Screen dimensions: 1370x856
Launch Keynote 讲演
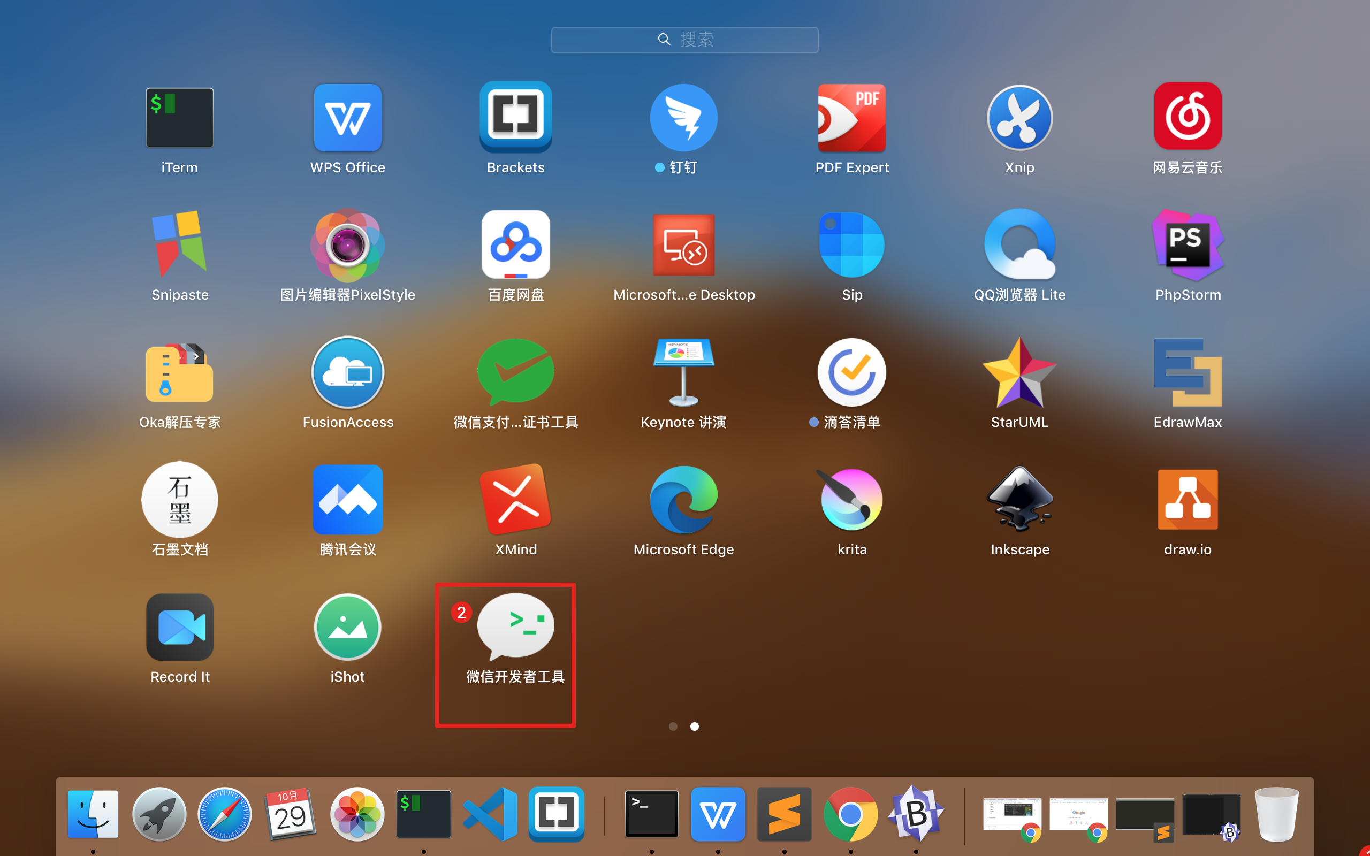[683, 372]
